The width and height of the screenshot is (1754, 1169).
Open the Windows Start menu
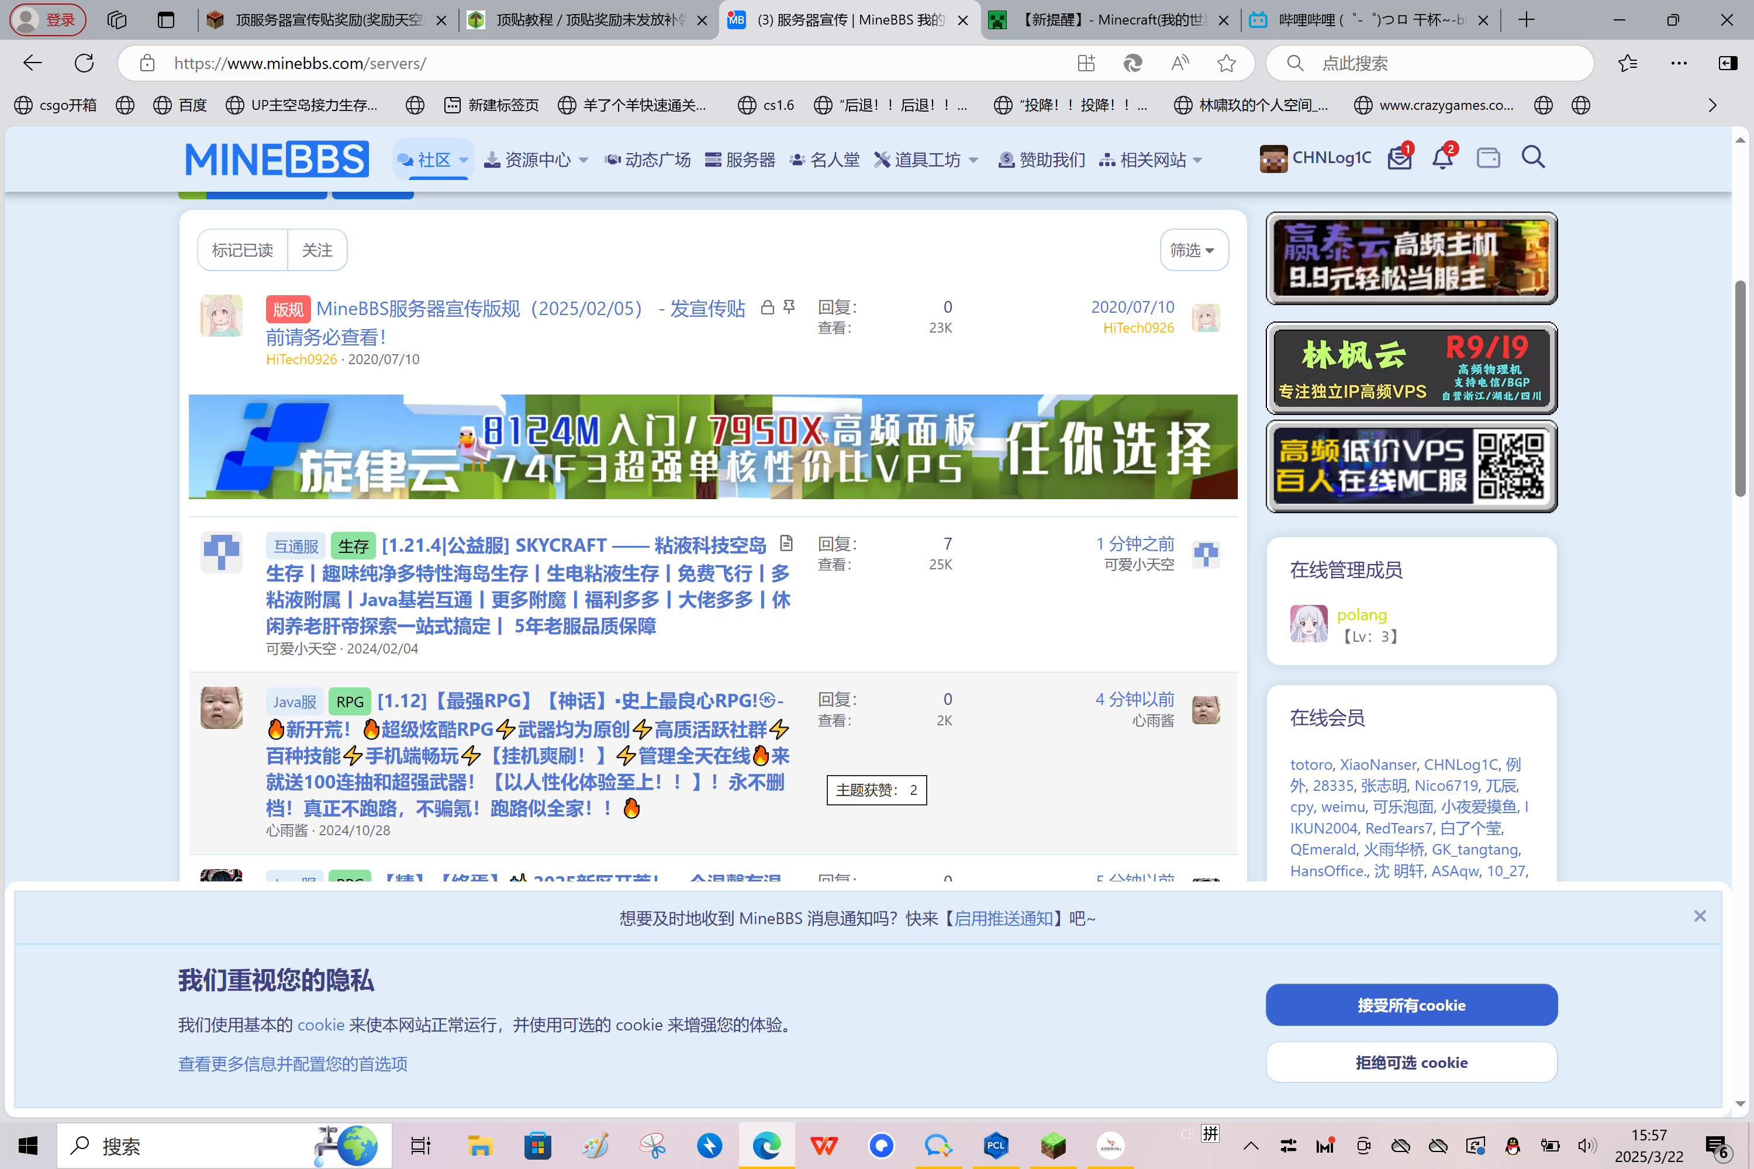[28, 1146]
